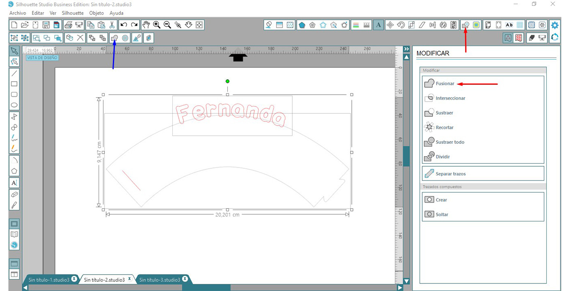Select the Rounded Rectangle tool

point(14,95)
